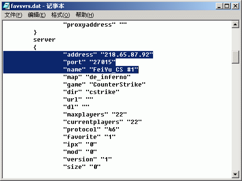Click the vertical scrollbar thumb

click(235, 57)
